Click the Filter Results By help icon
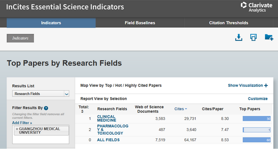The width and height of the screenshot is (278, 149). [x=46, y=108]
